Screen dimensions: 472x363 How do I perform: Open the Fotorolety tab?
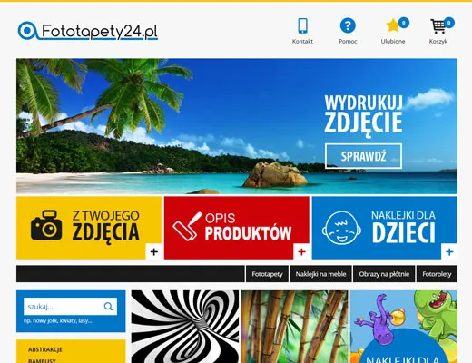(x=437, y=274)
